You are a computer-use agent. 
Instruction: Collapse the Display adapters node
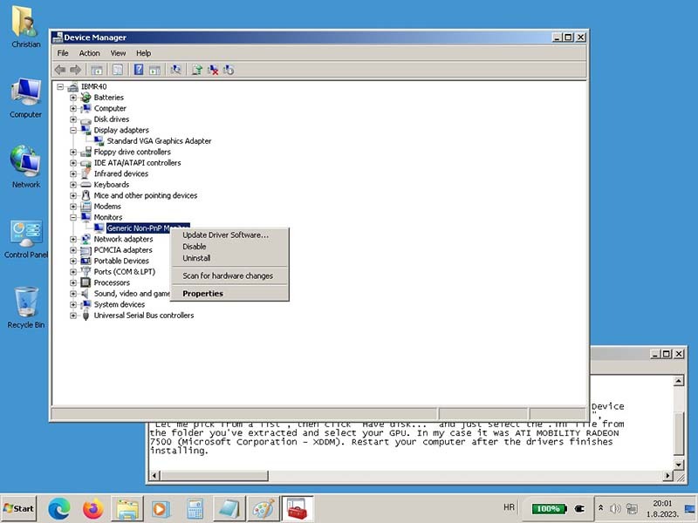coord(73,130)
